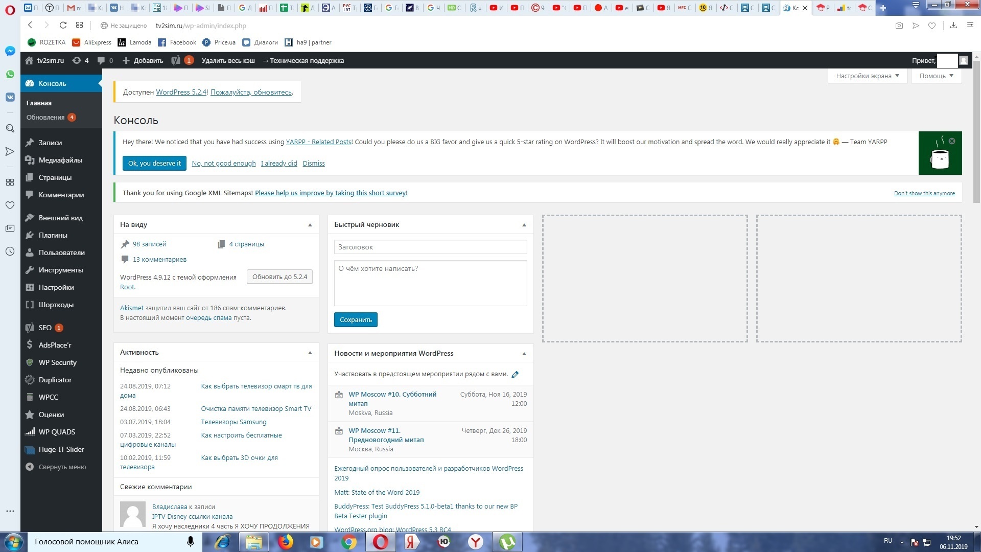Collapse the На виду widget
The image size is (981, 552).
(310, 225)
